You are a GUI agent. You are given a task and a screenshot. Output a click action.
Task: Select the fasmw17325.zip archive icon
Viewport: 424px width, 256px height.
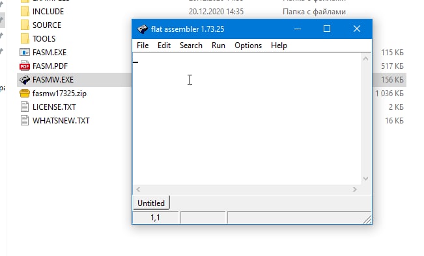25,94
